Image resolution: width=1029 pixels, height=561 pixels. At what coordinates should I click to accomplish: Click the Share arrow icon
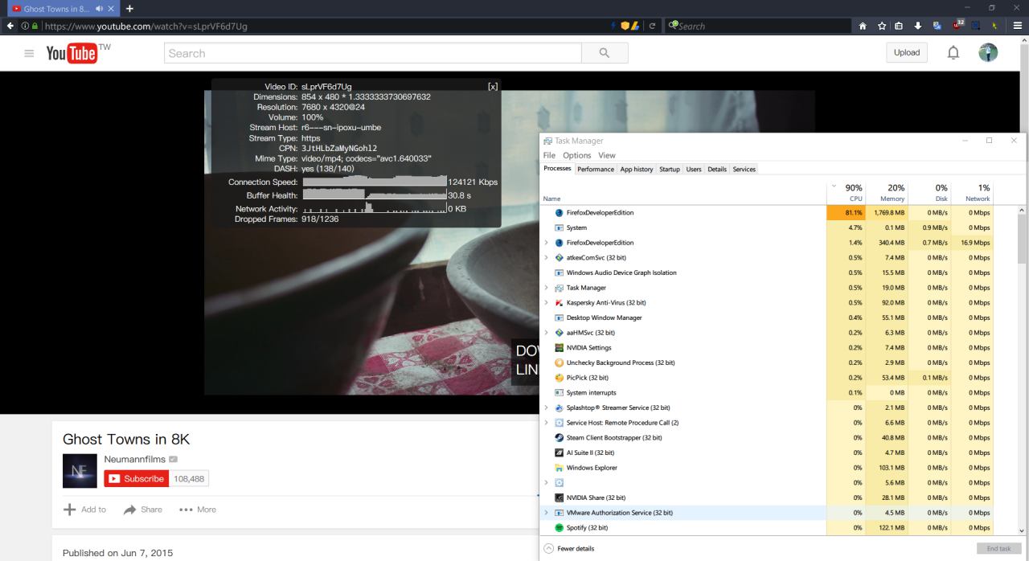129,510
